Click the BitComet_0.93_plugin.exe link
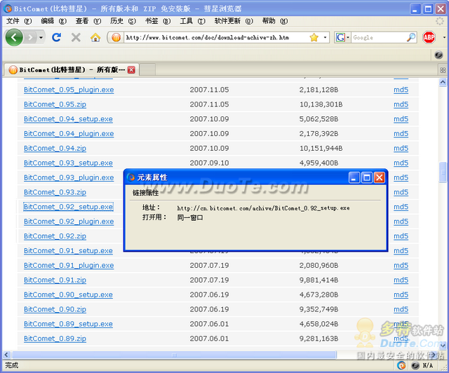Screen dimensions: 449x373 pos(69,177)
